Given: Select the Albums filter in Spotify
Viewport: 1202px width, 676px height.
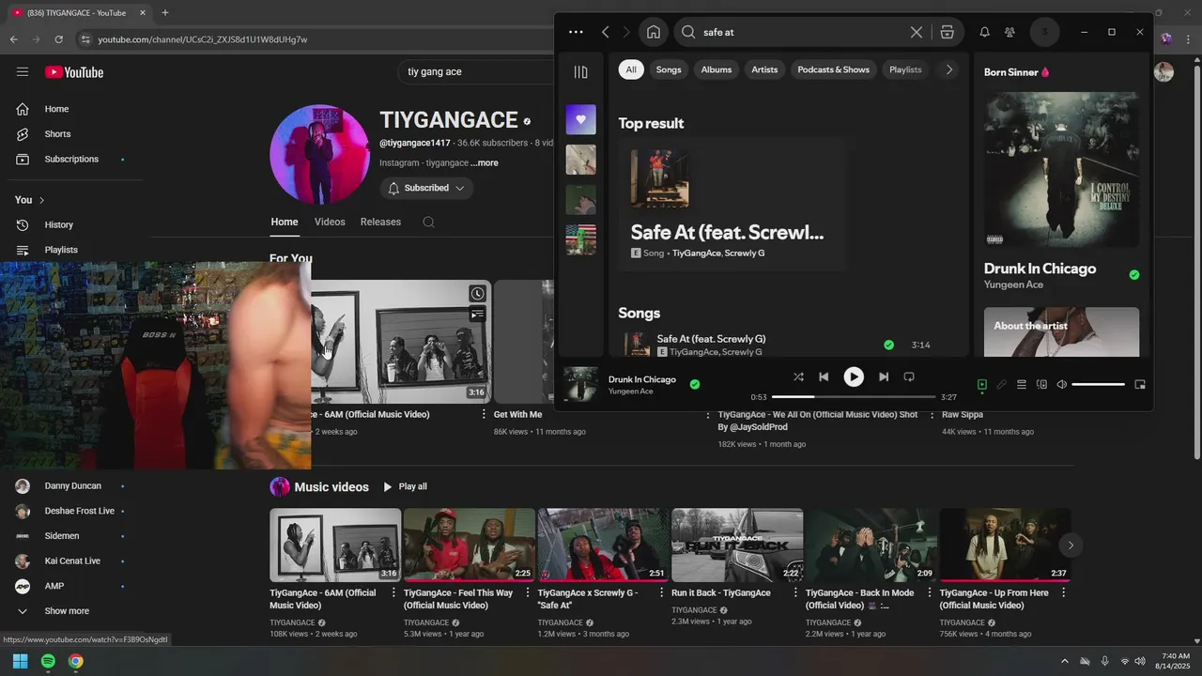Looking at the screenshot, I should (x=717, y=69).
